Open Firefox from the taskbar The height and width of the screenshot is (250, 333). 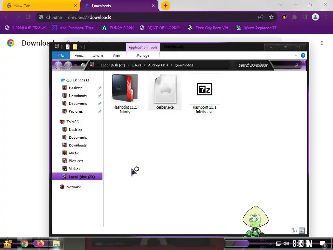(40, 243)
